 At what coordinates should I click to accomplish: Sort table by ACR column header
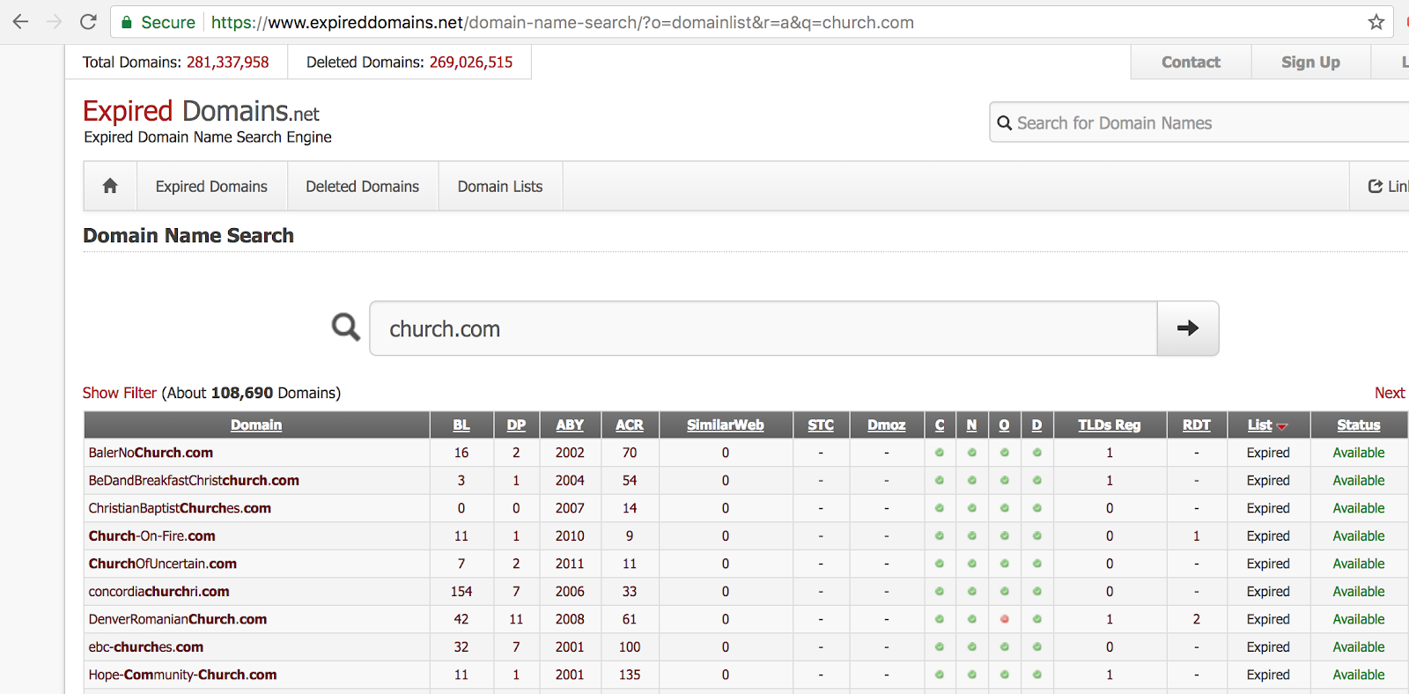630,425
